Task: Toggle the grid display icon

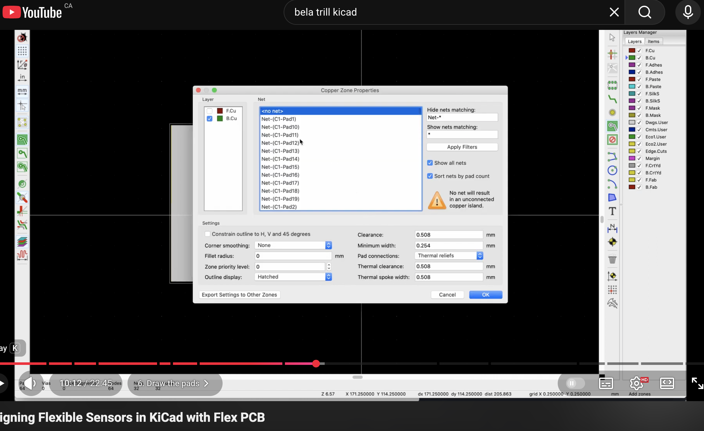Action: tap(22, 51)
